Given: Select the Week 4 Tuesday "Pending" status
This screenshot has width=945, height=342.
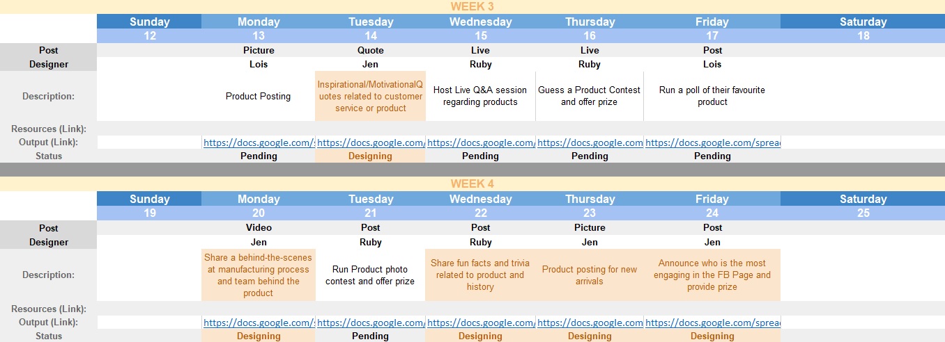Looking at the screenshot, I should [371, 336].
